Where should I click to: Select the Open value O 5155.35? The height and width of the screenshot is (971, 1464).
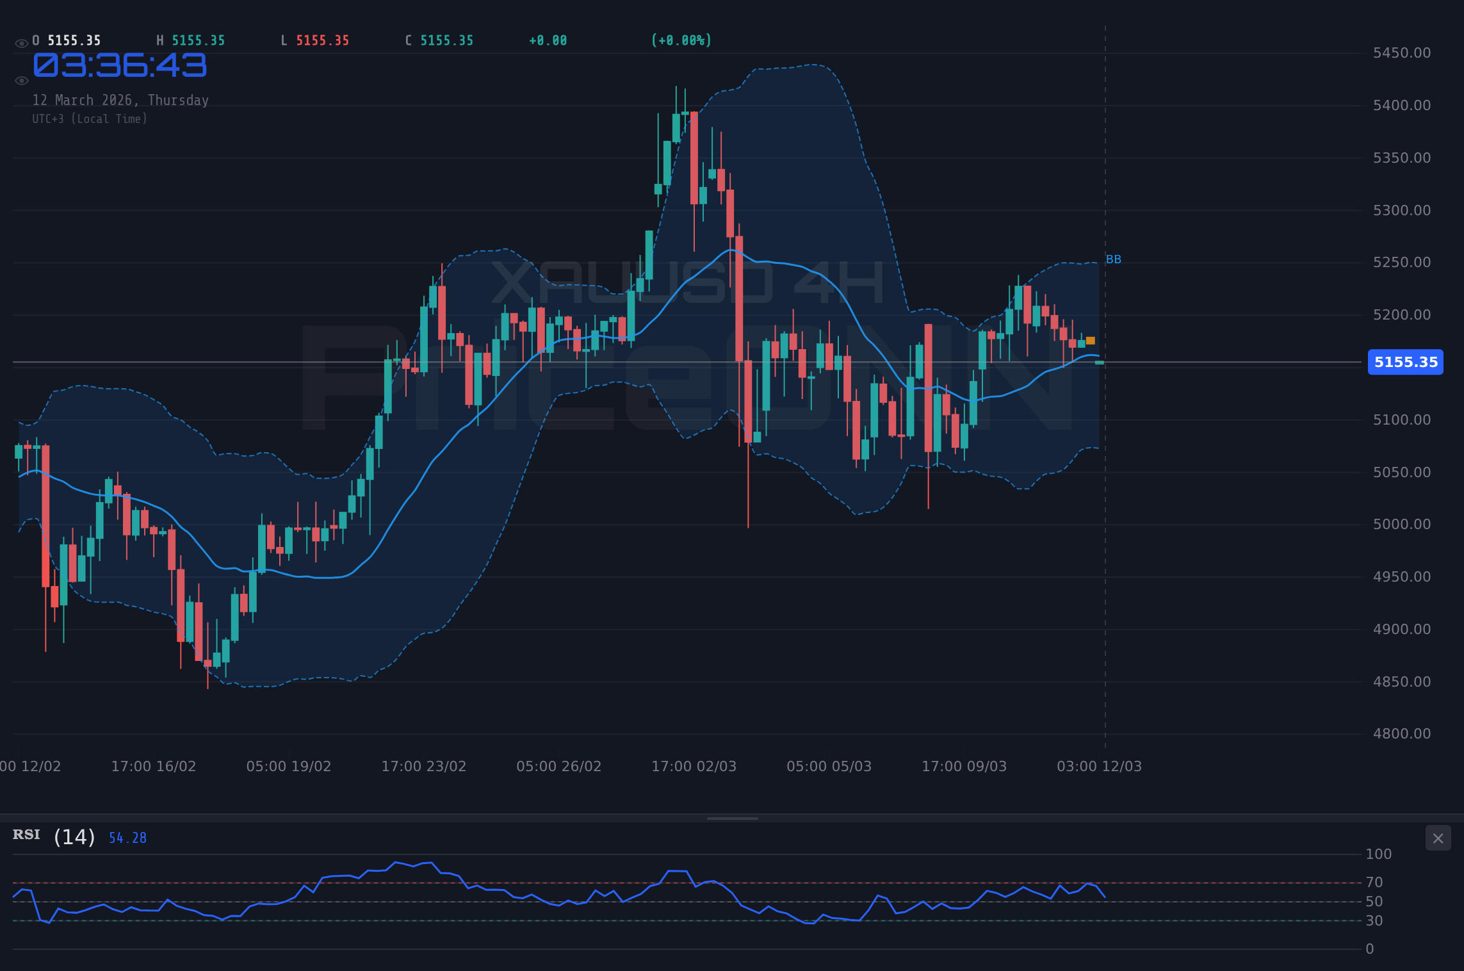(66, 40)
